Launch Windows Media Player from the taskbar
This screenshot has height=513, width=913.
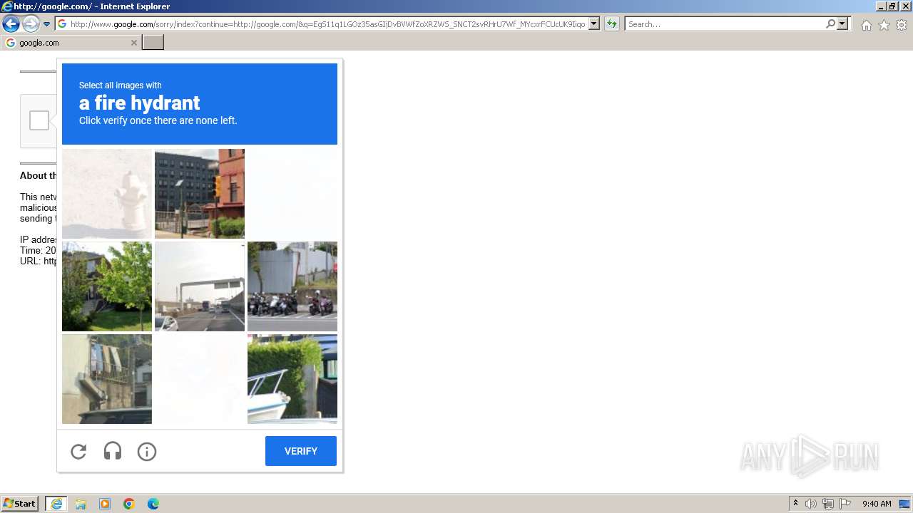(x=105, y=504)
